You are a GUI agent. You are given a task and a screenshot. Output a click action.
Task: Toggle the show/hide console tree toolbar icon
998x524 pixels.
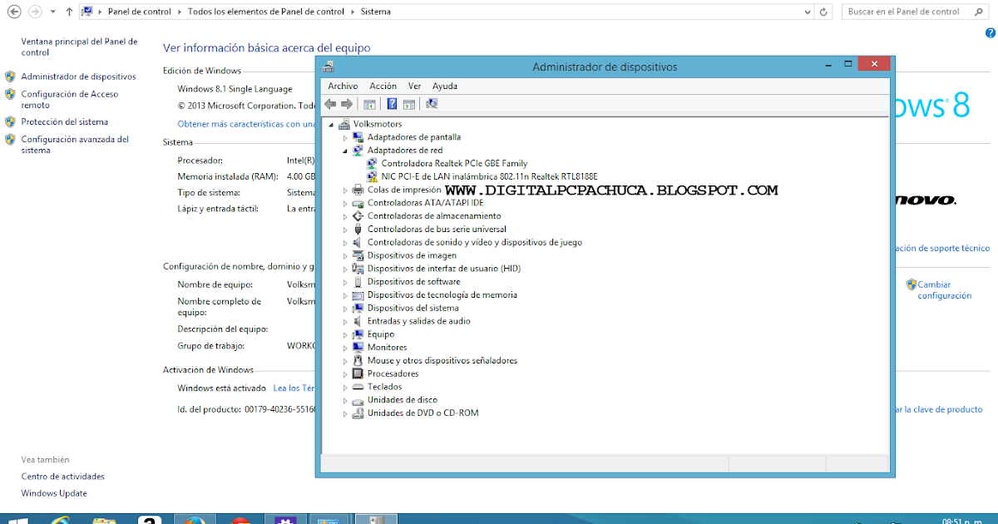pyautogui.click(x=369, y=104)
